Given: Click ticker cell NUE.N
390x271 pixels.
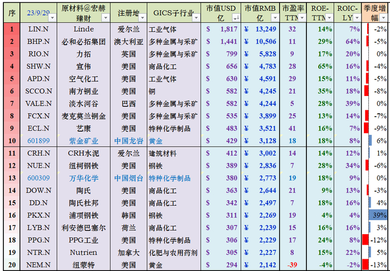Looking at the screenshot, I should click(x=38, y=166).
